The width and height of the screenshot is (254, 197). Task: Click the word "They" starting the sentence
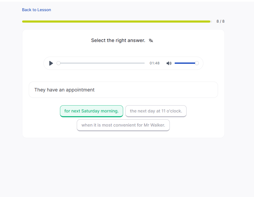tap(40, 90)
